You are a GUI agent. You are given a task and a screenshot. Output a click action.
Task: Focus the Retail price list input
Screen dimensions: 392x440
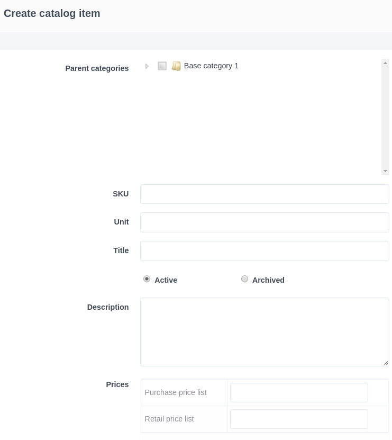[299, 419]
